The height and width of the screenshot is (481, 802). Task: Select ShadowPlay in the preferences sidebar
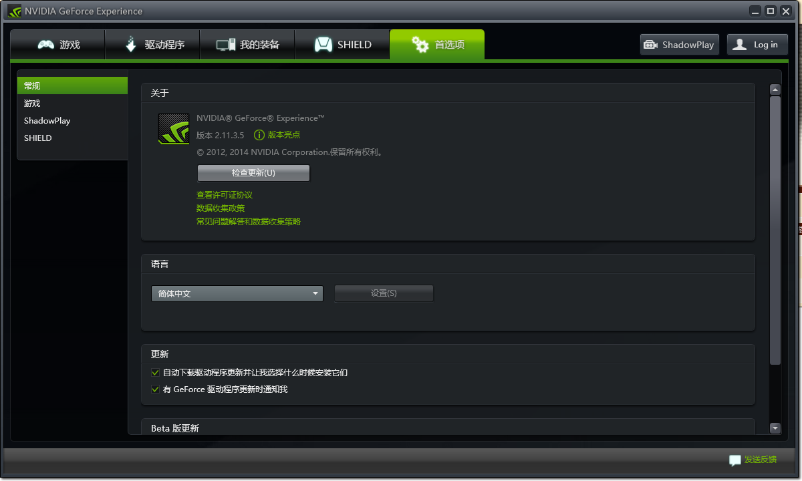(72, 120)
